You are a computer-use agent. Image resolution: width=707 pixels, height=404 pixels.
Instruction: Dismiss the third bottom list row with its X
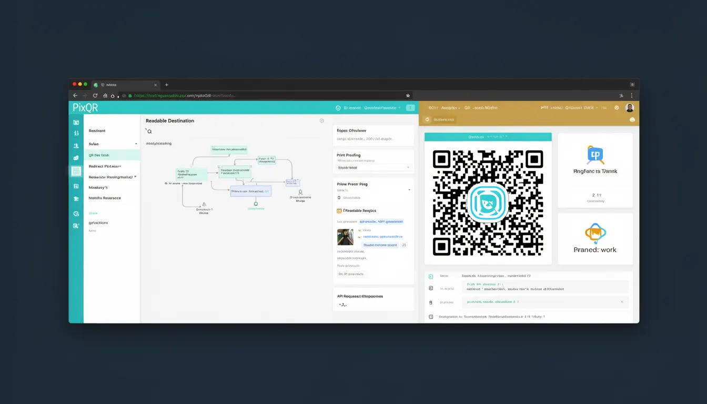[622, 302]
